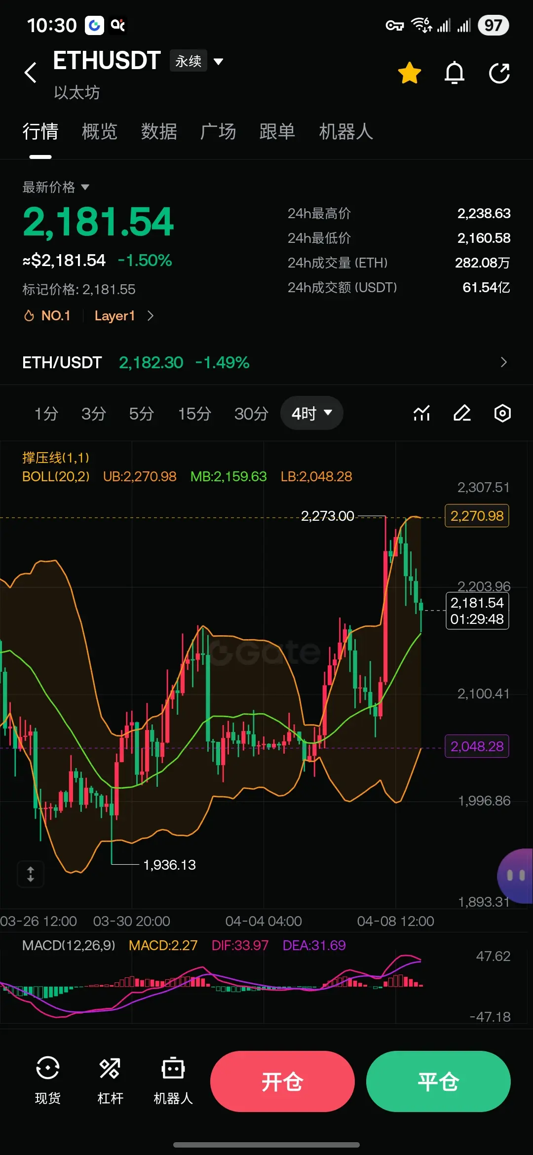533x1155 pixels.
Task: Open the drawing tools pencil icon
Action: (462, 413)
